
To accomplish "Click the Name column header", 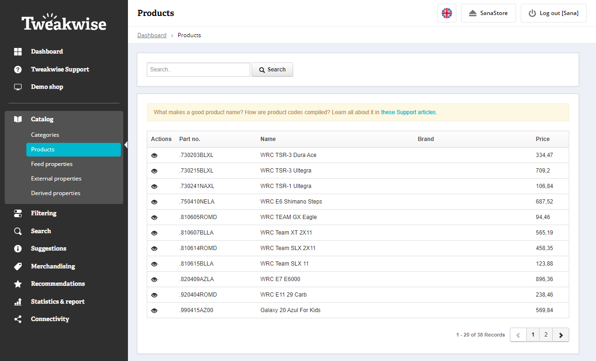I will pos(268,139).
